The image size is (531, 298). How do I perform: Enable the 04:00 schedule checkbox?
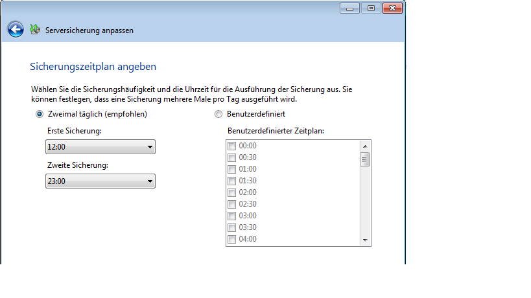point(231,239)
